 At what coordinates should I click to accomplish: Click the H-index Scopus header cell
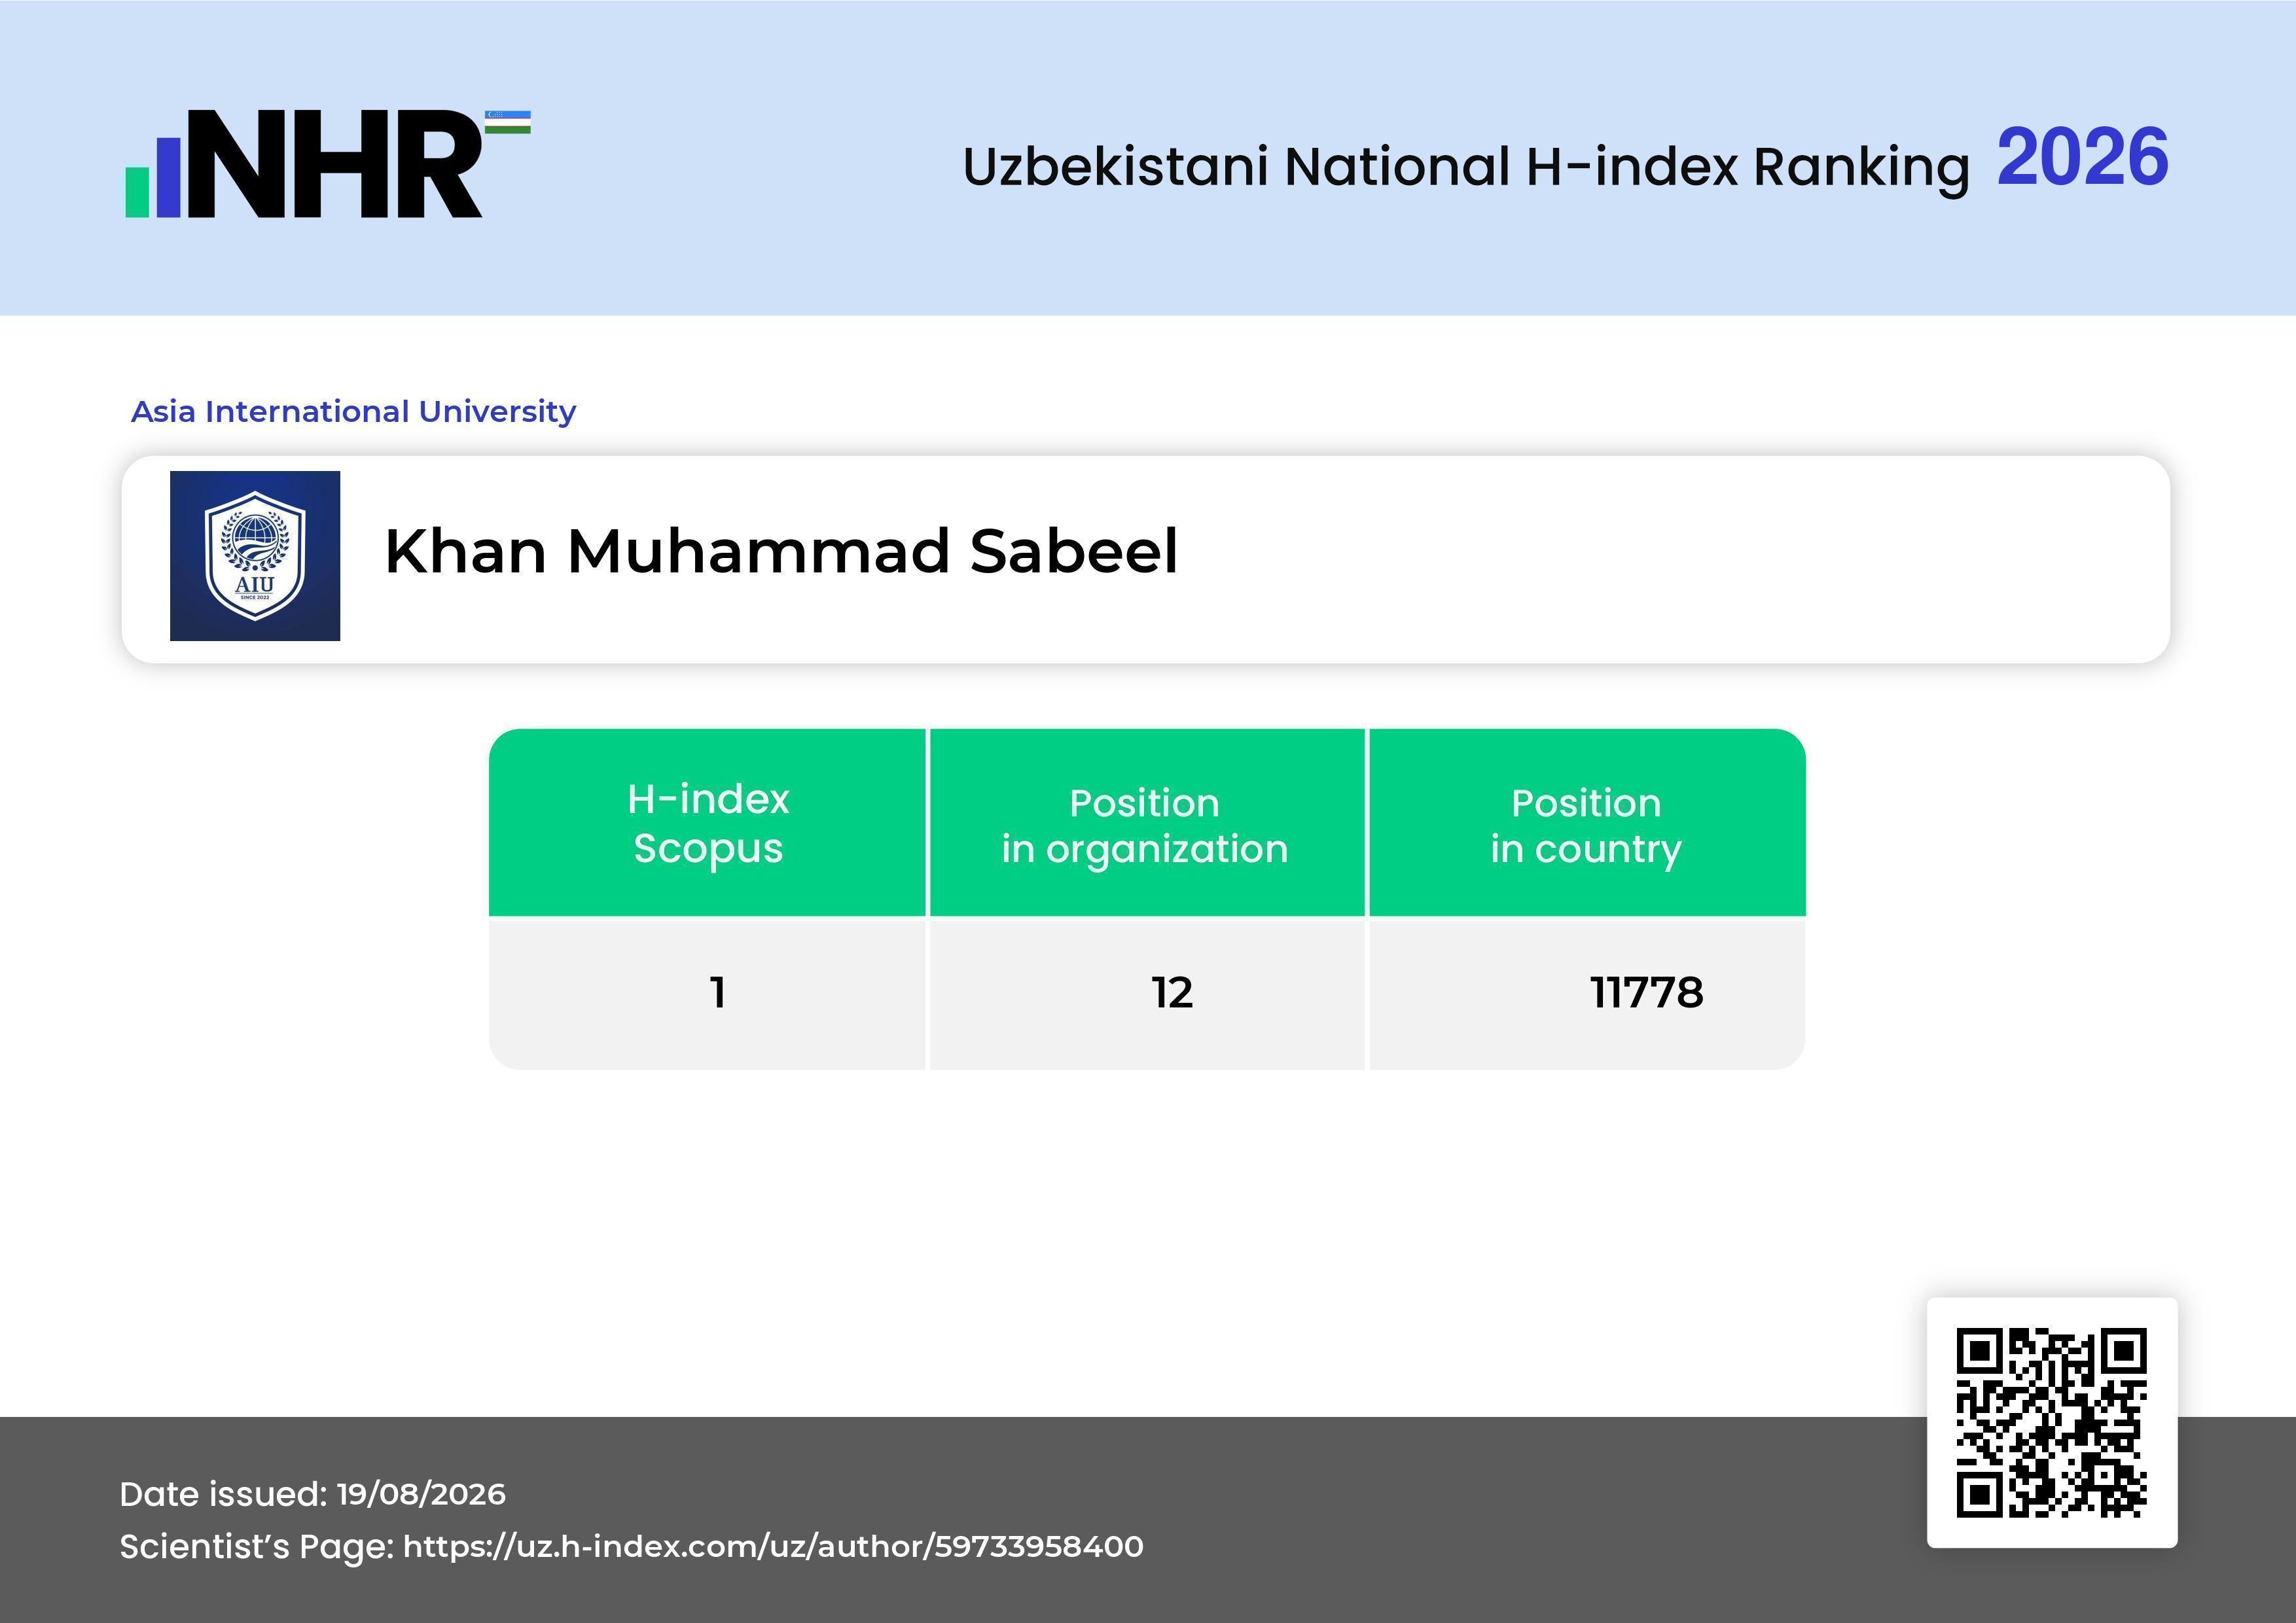pyautogui.click(x=708, y=822)
